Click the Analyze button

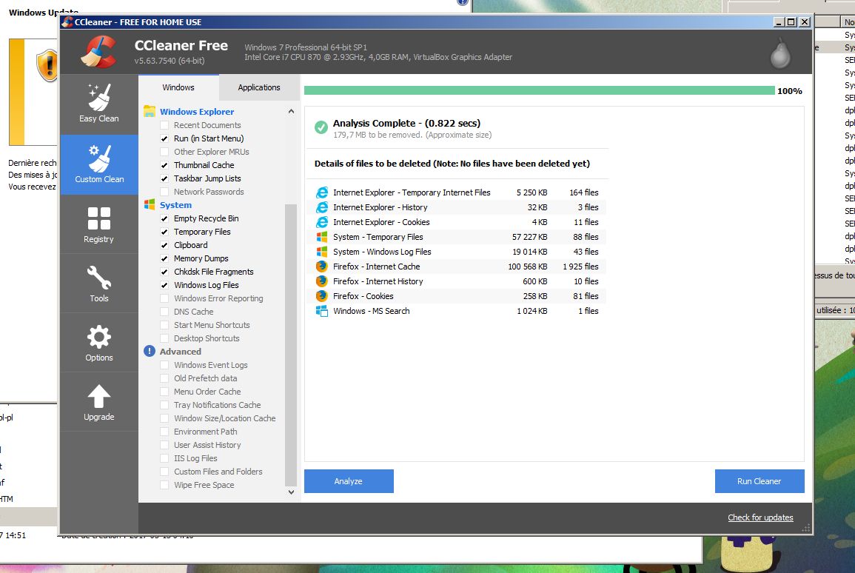point(348,480)
